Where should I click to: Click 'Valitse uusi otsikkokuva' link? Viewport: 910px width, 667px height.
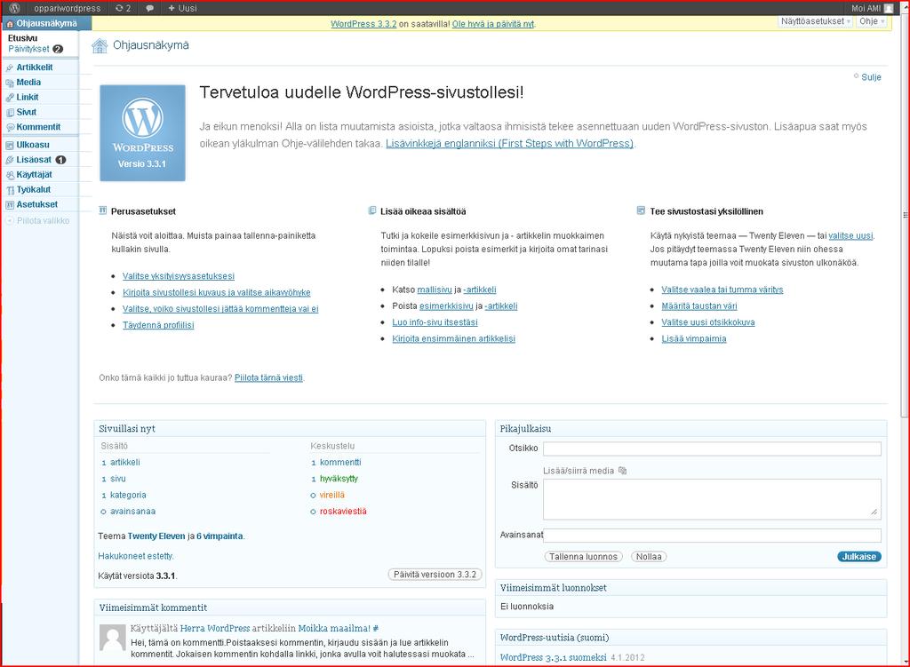tap(708, 322)
